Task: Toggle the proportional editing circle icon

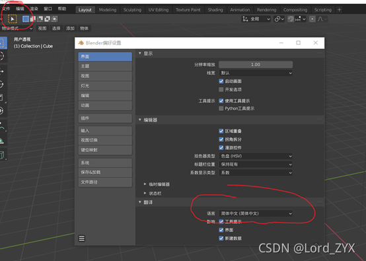Action: point(312,19)
